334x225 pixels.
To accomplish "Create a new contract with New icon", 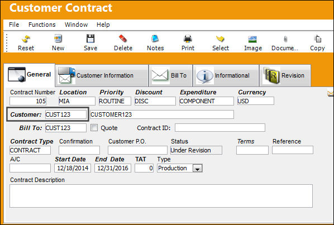I will pos(58,39).
